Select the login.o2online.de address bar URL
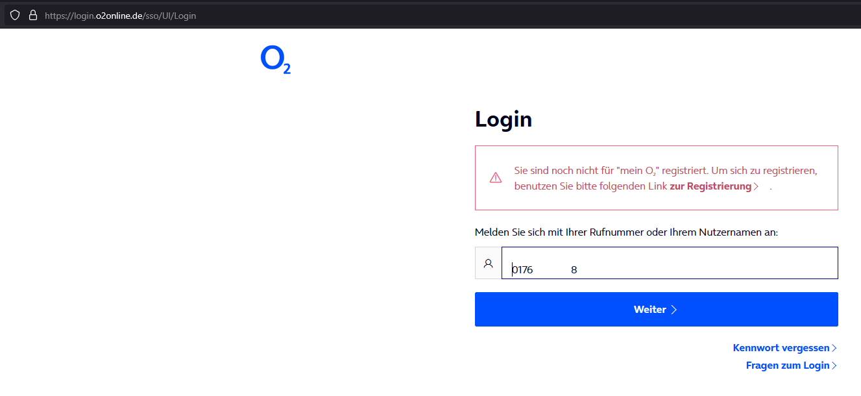861x396 pixels. 120,16
